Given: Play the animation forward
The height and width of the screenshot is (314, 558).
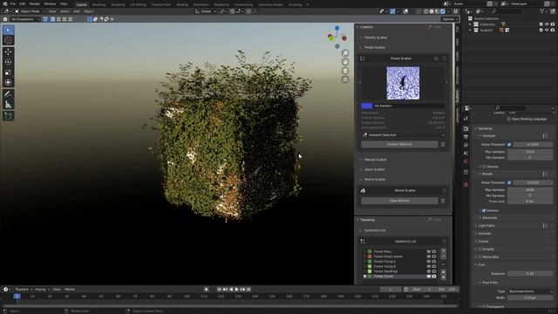Looking at the screenshot, I should pos(236,290).
